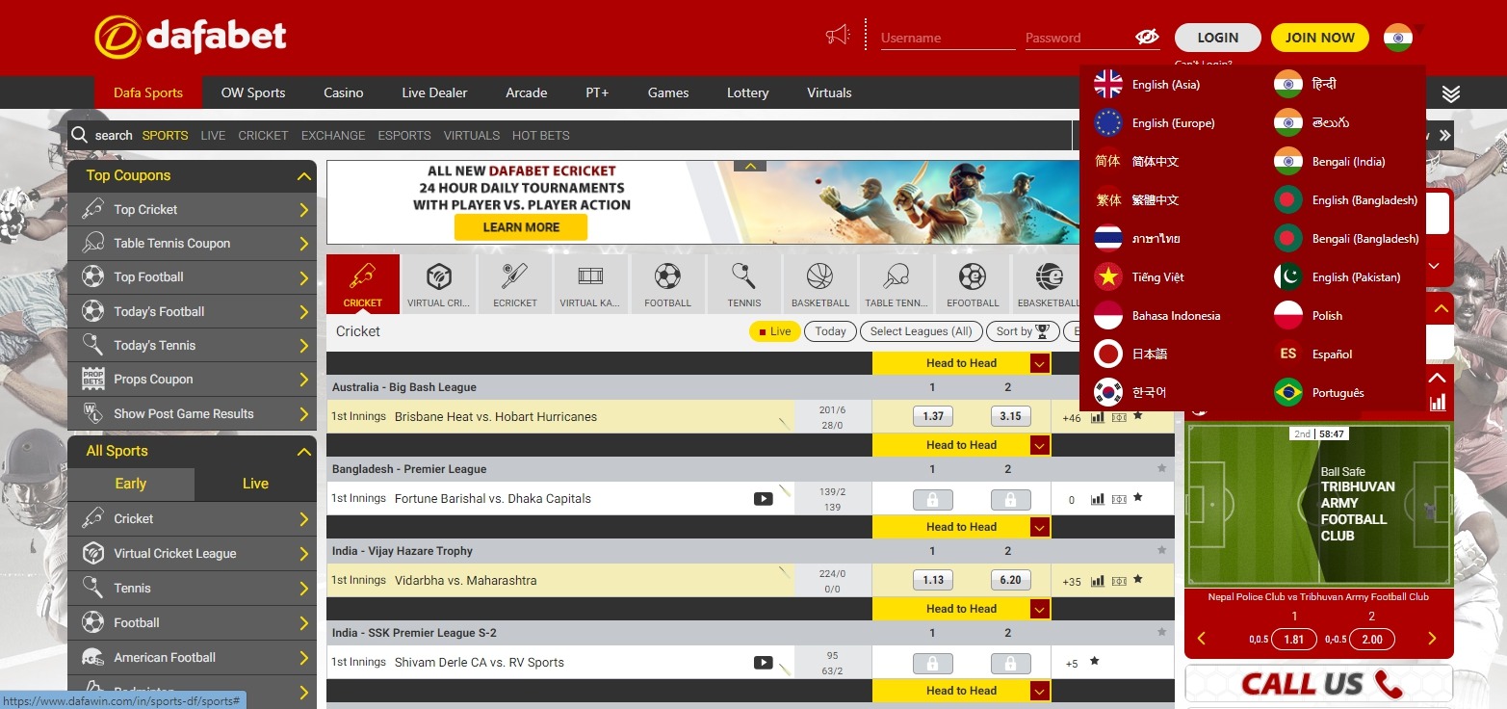Favorite the Brisbane Heat vs Hobart Hurricanes match
1507x709 pixels.
pos(1137,416)
